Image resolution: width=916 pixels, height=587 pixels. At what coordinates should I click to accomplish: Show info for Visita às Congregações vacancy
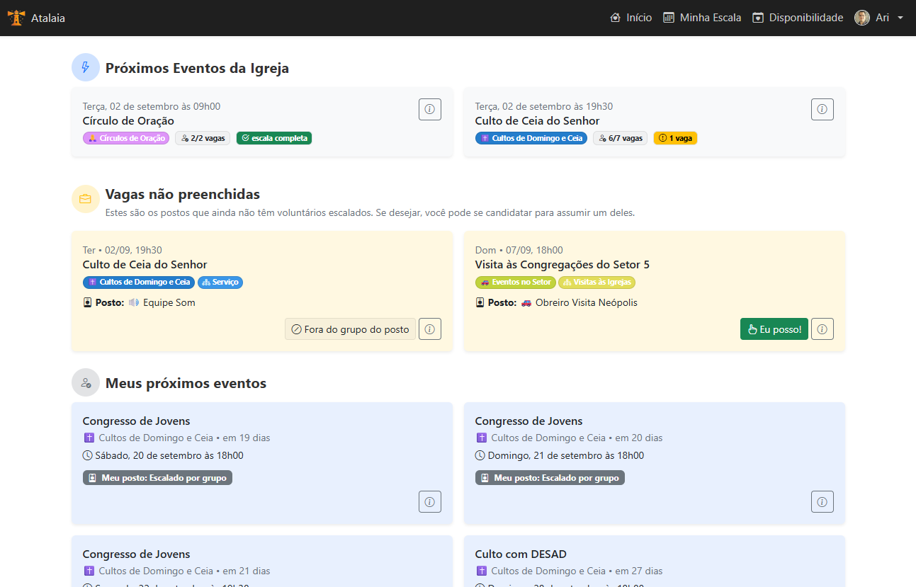pos(822,329)
